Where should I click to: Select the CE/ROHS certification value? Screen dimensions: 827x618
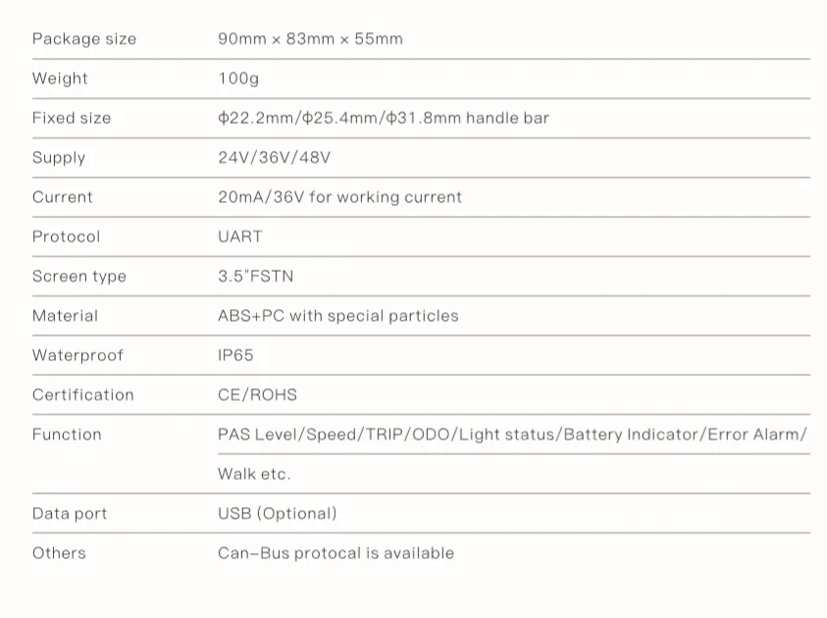257,395
